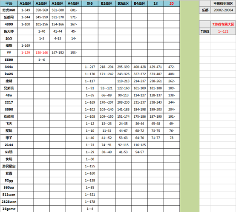Click the 20002-20004 cell for 乐都
This screenshot has height=212, width=236.
pos(223,10)
